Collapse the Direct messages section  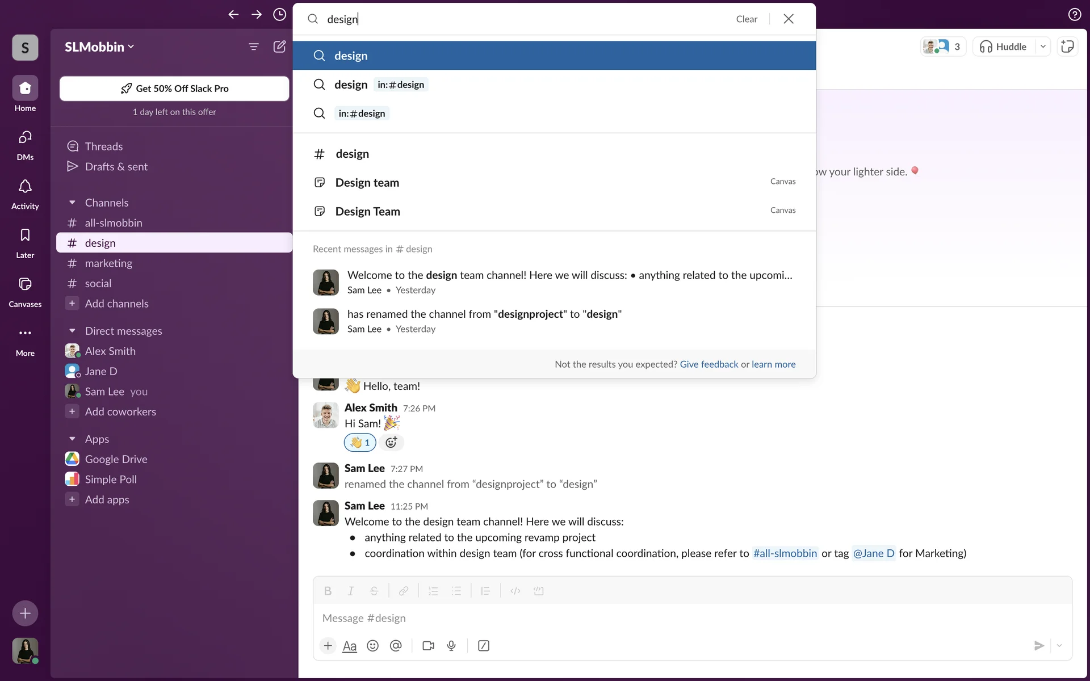(x=72, y=331)
